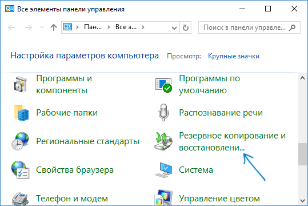Go back to previous location
This screenshot has height=206, width=308.
11,27
